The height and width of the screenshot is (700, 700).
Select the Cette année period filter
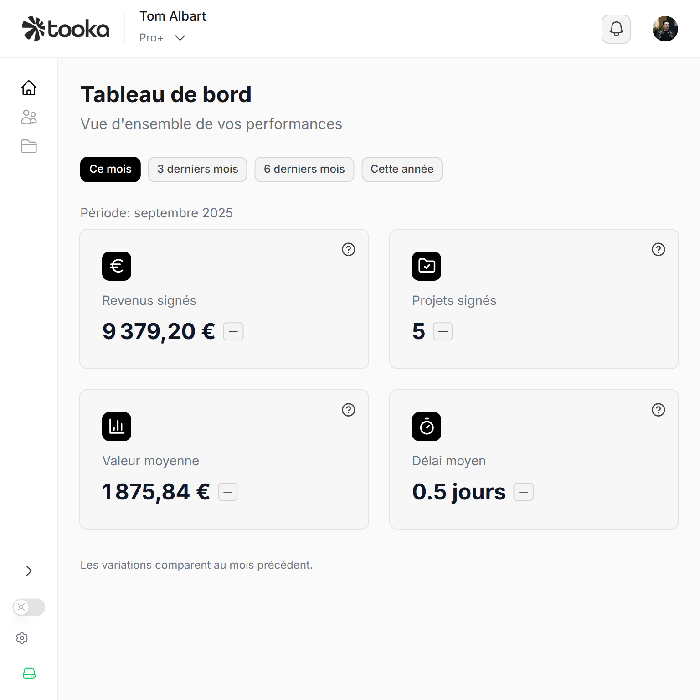401,170
